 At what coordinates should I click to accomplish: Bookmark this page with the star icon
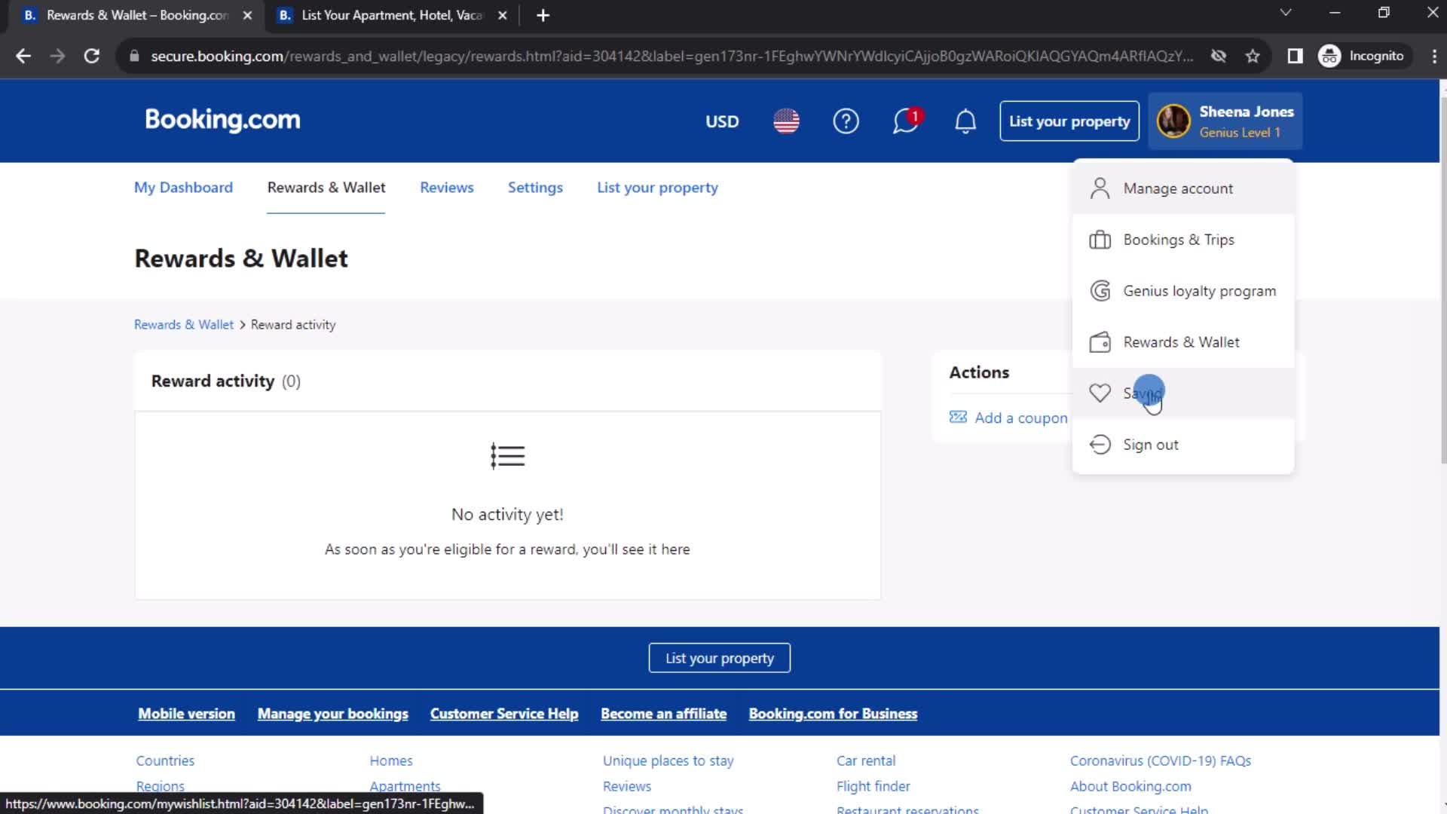click(1253, 56)
